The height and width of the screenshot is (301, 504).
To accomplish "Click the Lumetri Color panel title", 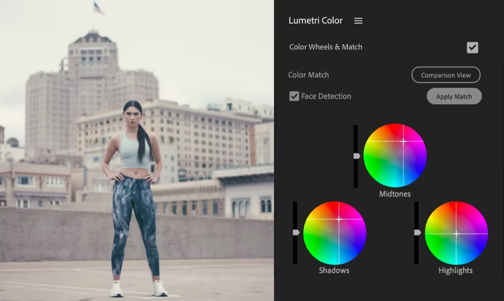I will [x=316, y=21].
